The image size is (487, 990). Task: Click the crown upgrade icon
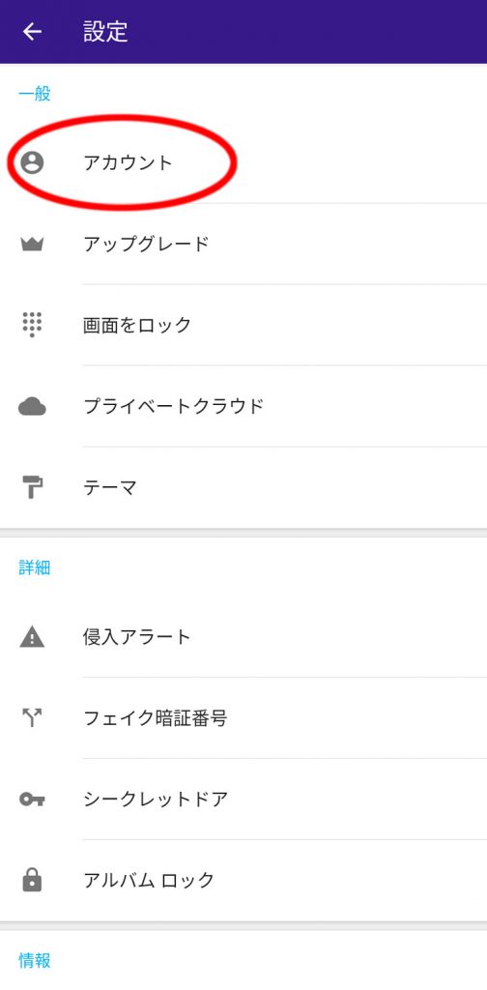tap(32, 245)
